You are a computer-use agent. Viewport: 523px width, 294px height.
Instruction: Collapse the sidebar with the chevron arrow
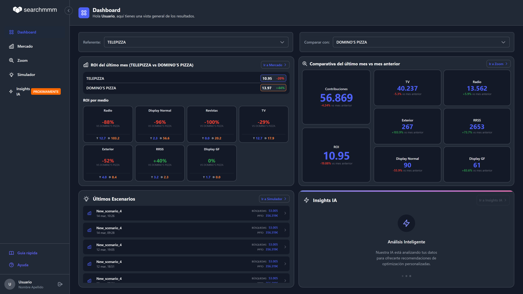(x=68, y=10)
